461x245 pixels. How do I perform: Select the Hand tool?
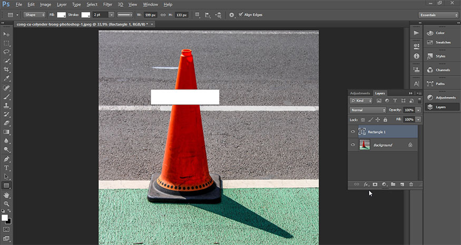pos(7,195)
